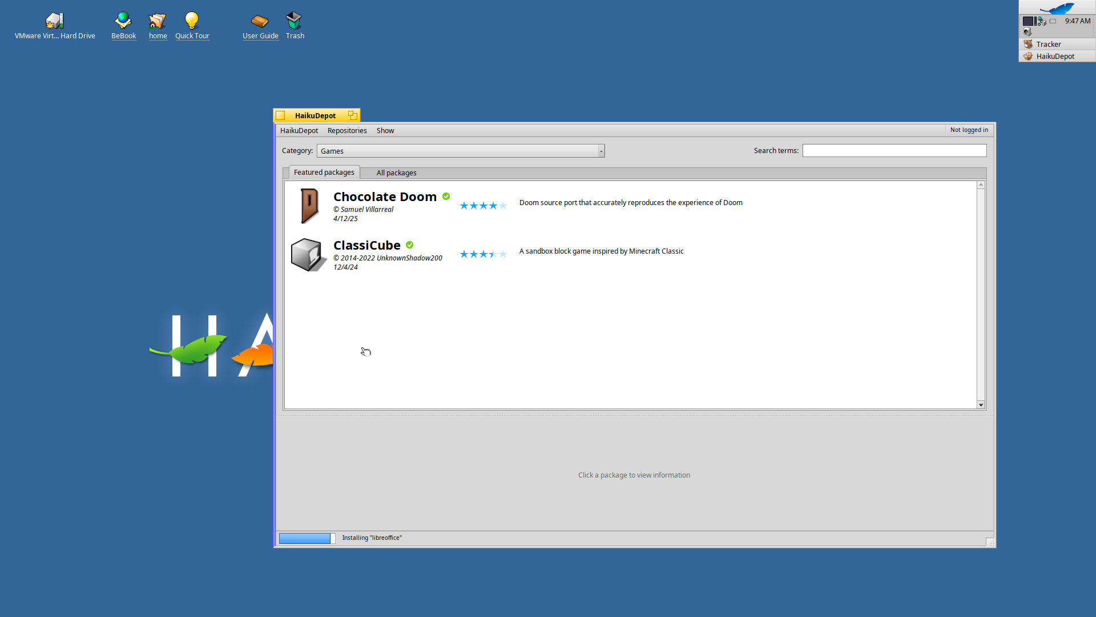
Task: Open the Show menu
Action: click(x=385, y=131)
